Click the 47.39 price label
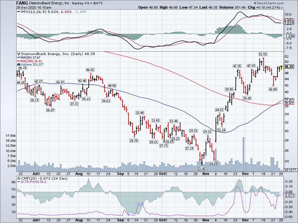This screenshot has width=298, height=223. pos(251,66)
